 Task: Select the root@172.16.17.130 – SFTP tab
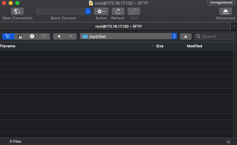pos(115,26)
